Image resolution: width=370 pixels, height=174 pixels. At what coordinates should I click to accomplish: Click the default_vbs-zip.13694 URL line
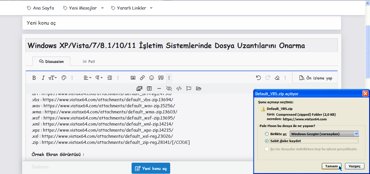pyautogui.click(x=103, y=99)
